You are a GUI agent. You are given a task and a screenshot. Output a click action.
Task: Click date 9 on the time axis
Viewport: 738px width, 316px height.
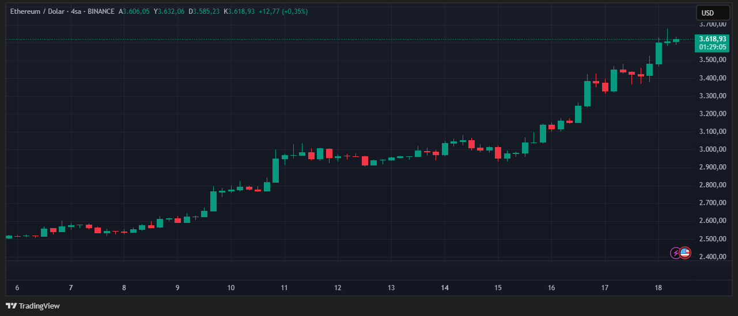click(177, 288)
